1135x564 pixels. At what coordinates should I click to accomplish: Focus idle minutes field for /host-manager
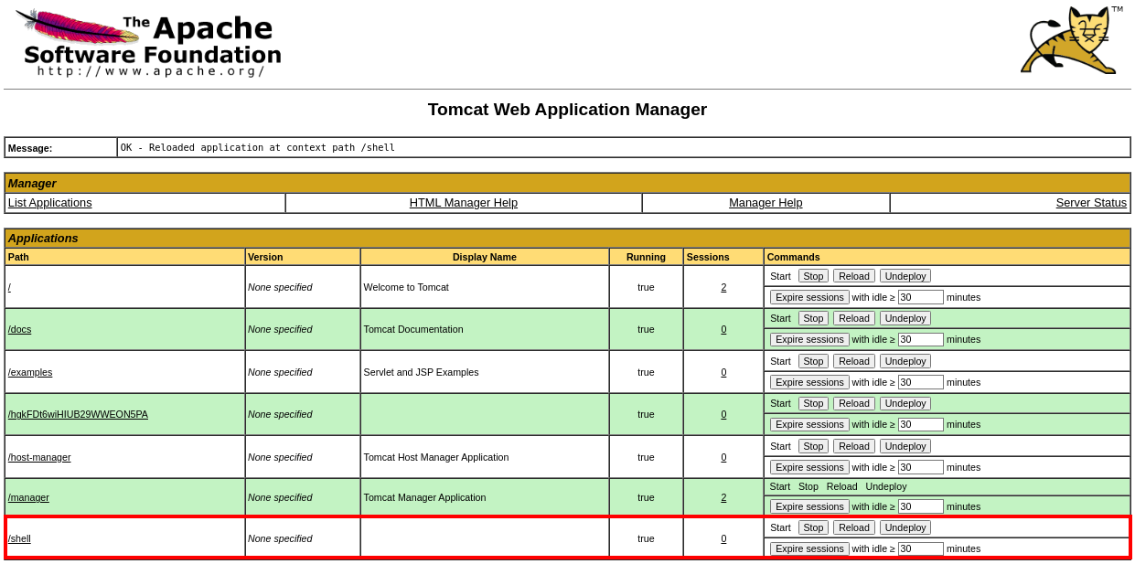tap(920, 467)
